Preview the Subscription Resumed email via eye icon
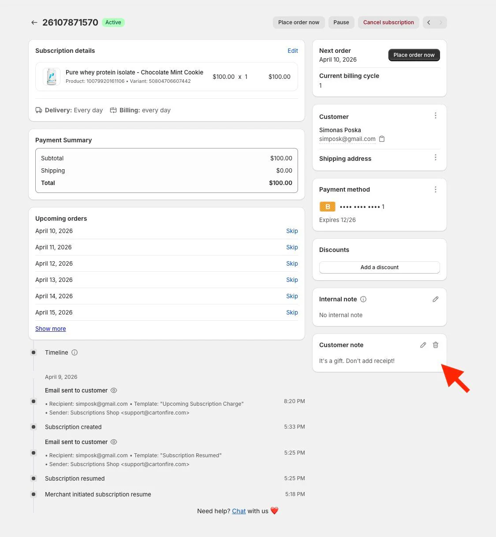Screen dimensions: 496x537 tap(114, 442)
